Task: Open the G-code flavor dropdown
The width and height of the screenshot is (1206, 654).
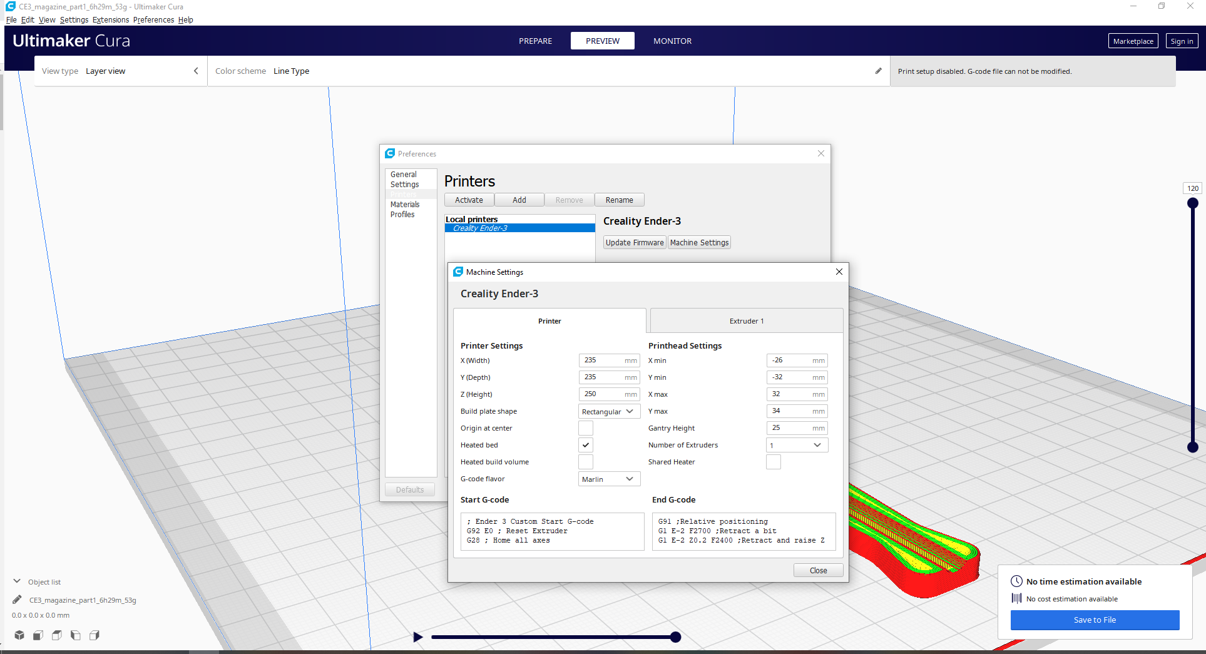Action: (x=609, y=479)
